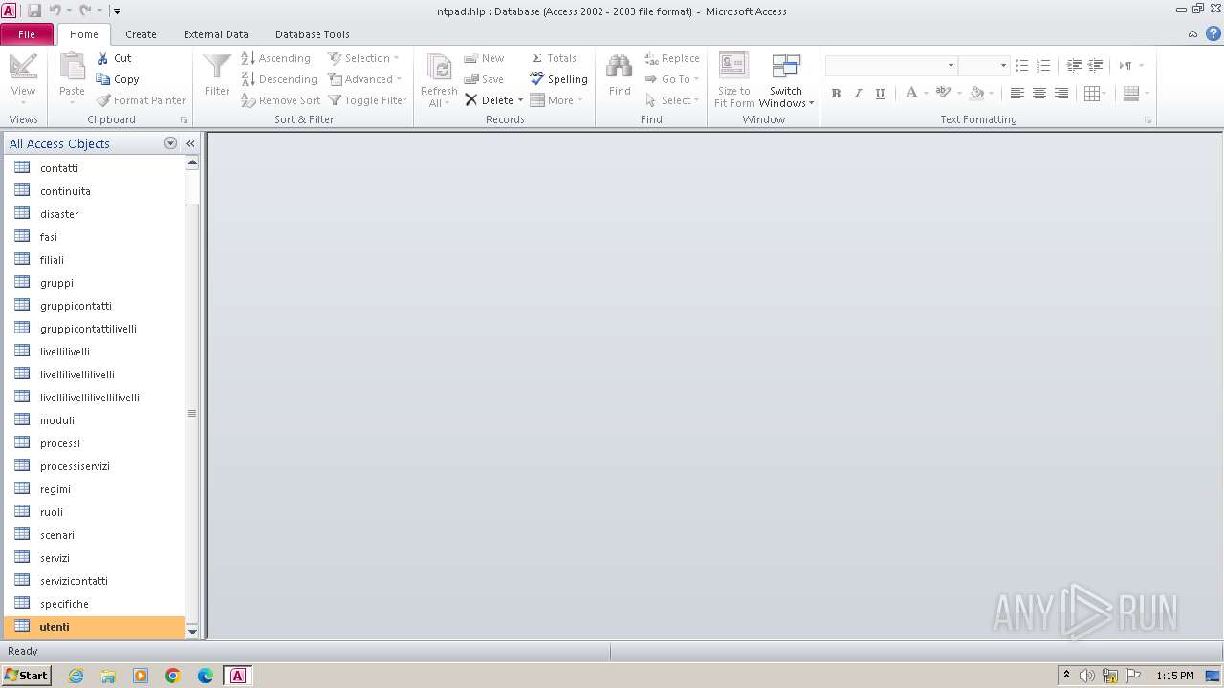Switch to the Create tab
Screen dimensions: 1224x688
(x=141, y=34)
